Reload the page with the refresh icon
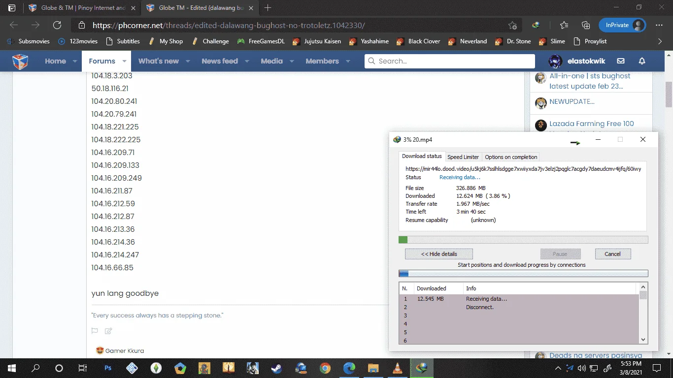This screenshot has height=378, width=673. coord(57,25)
